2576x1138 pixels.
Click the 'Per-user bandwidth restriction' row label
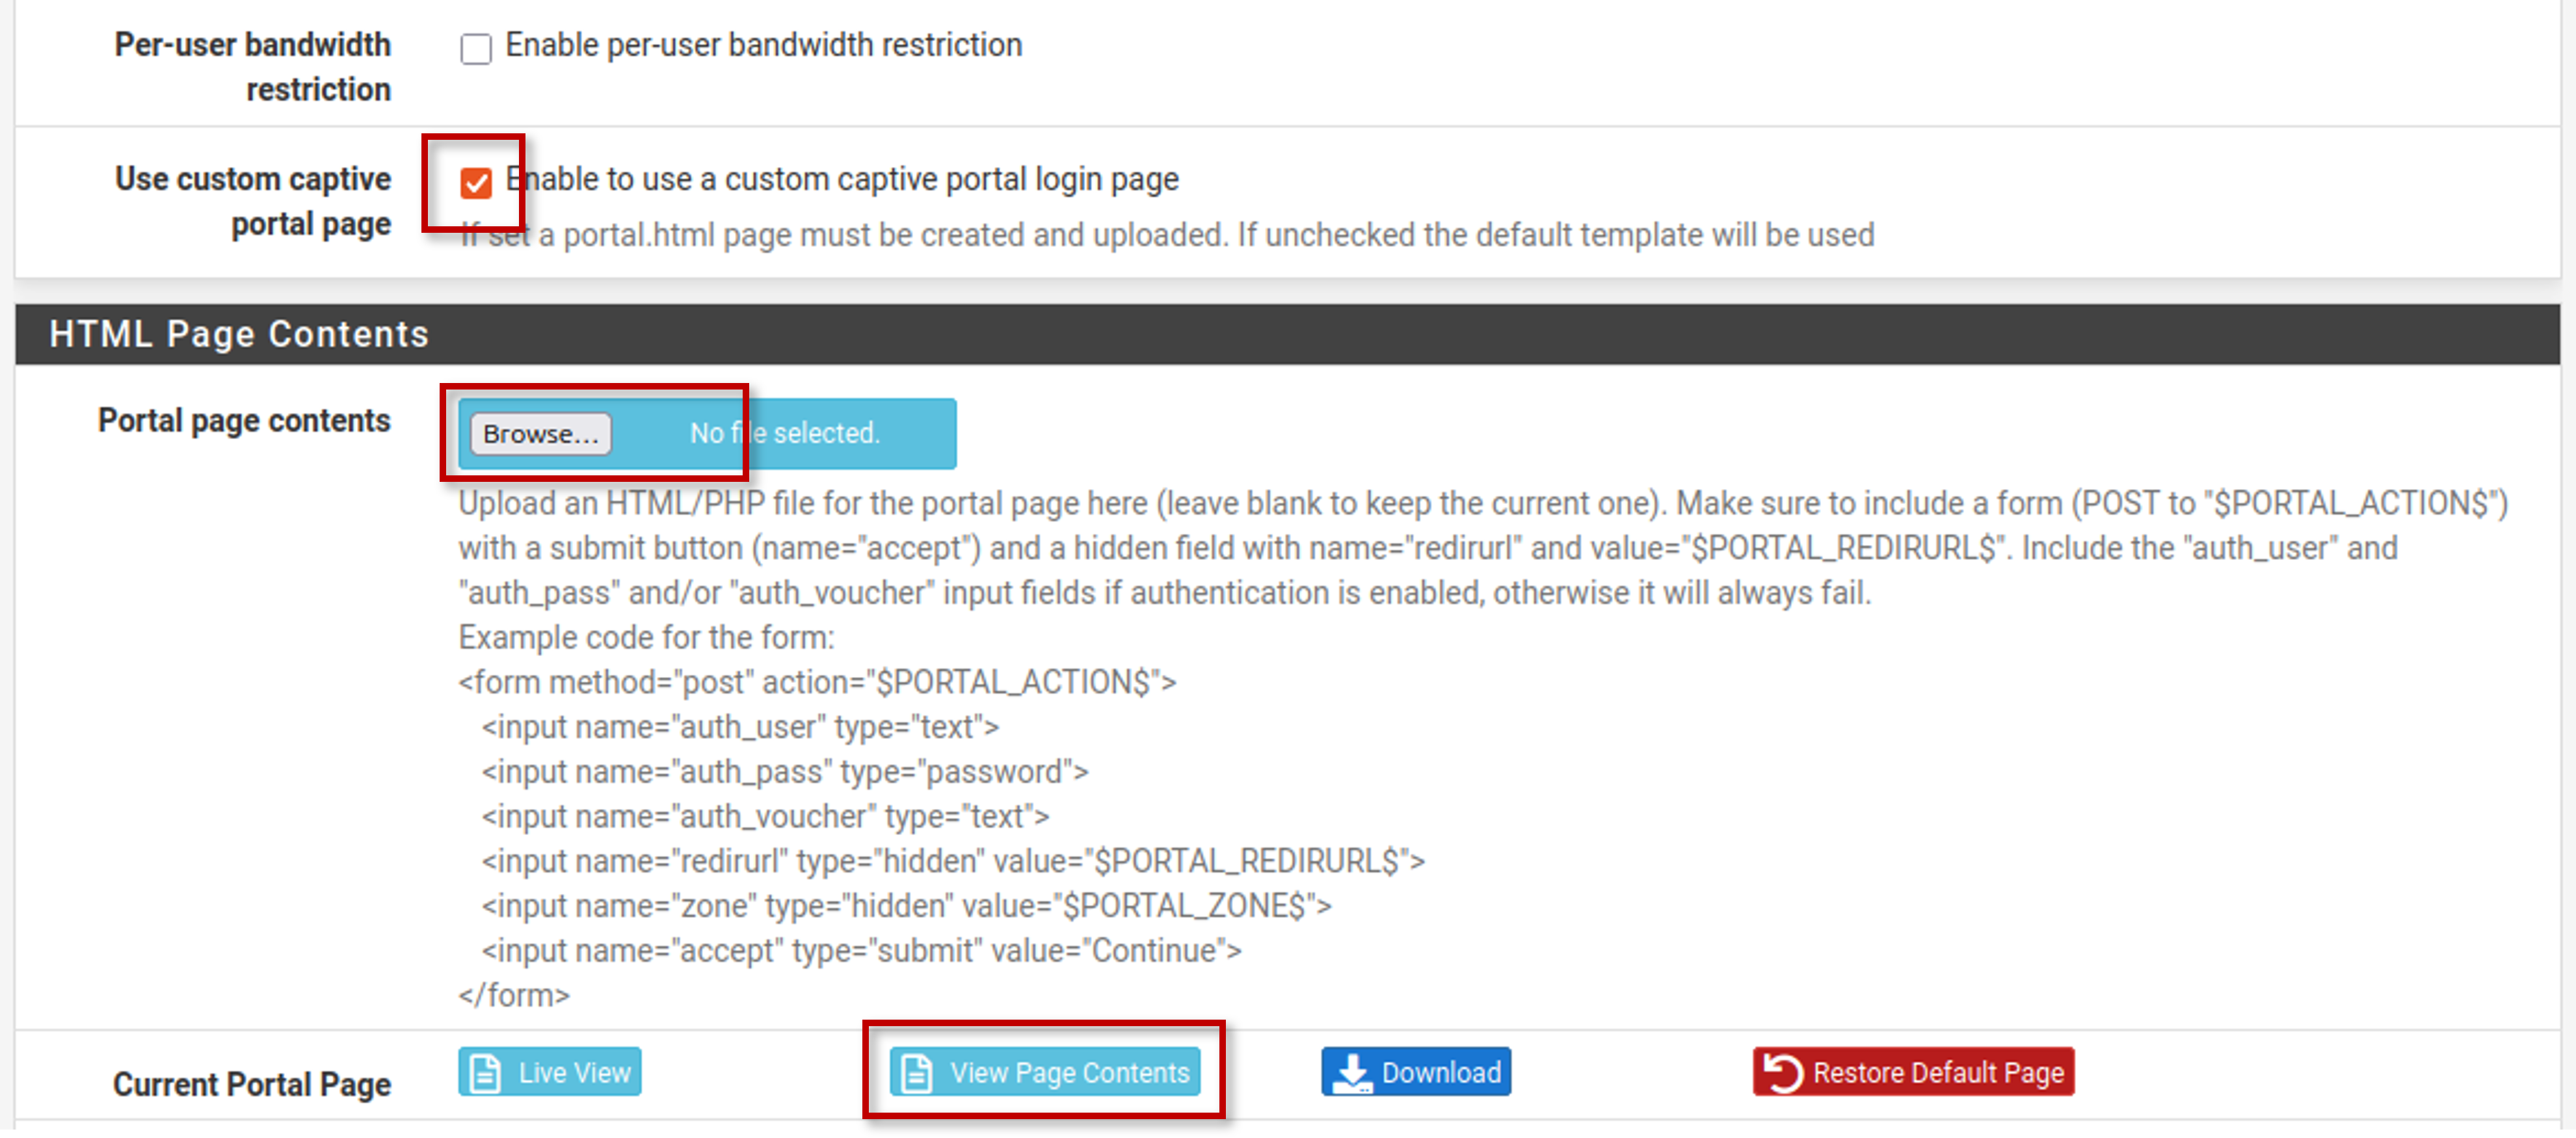(x=253, y=68)
